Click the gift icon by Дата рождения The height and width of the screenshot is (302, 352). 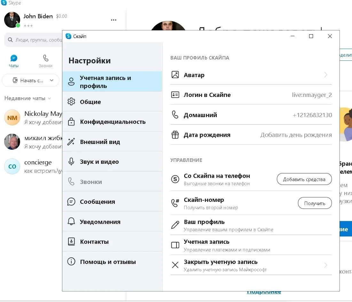pyautogui.click(x=175, y=135)
